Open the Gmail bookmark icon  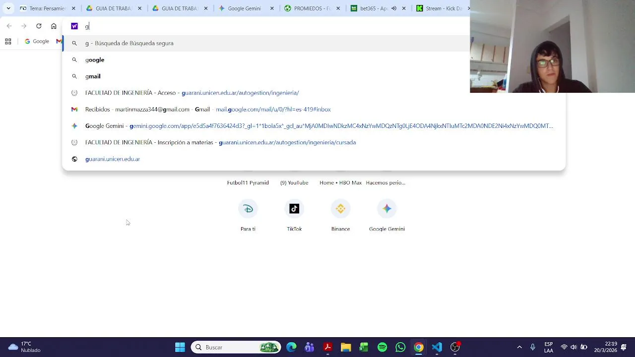59,42
